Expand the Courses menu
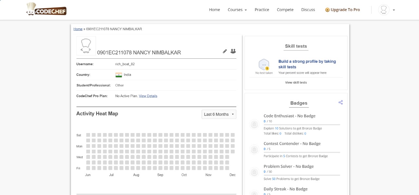419x195 pixels. [237, 10]
